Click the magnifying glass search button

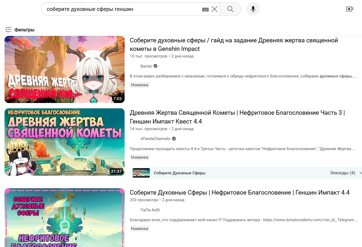(x=230, y=9)
